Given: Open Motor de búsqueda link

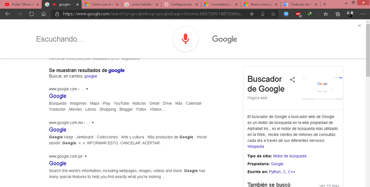Looking at the screenshot, I should coord(290,156).
